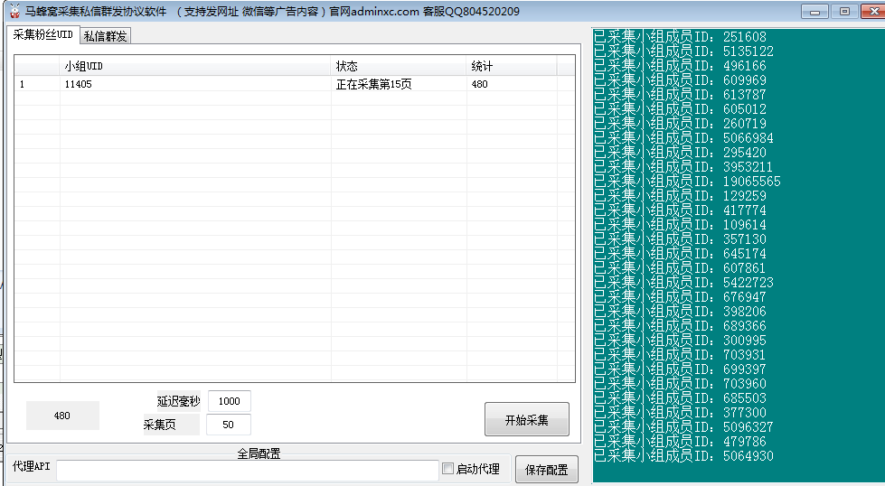This screenshot has width=885, height=486.
Task: Close the 马蜂窝采集 window
Action: click(872, 11)
